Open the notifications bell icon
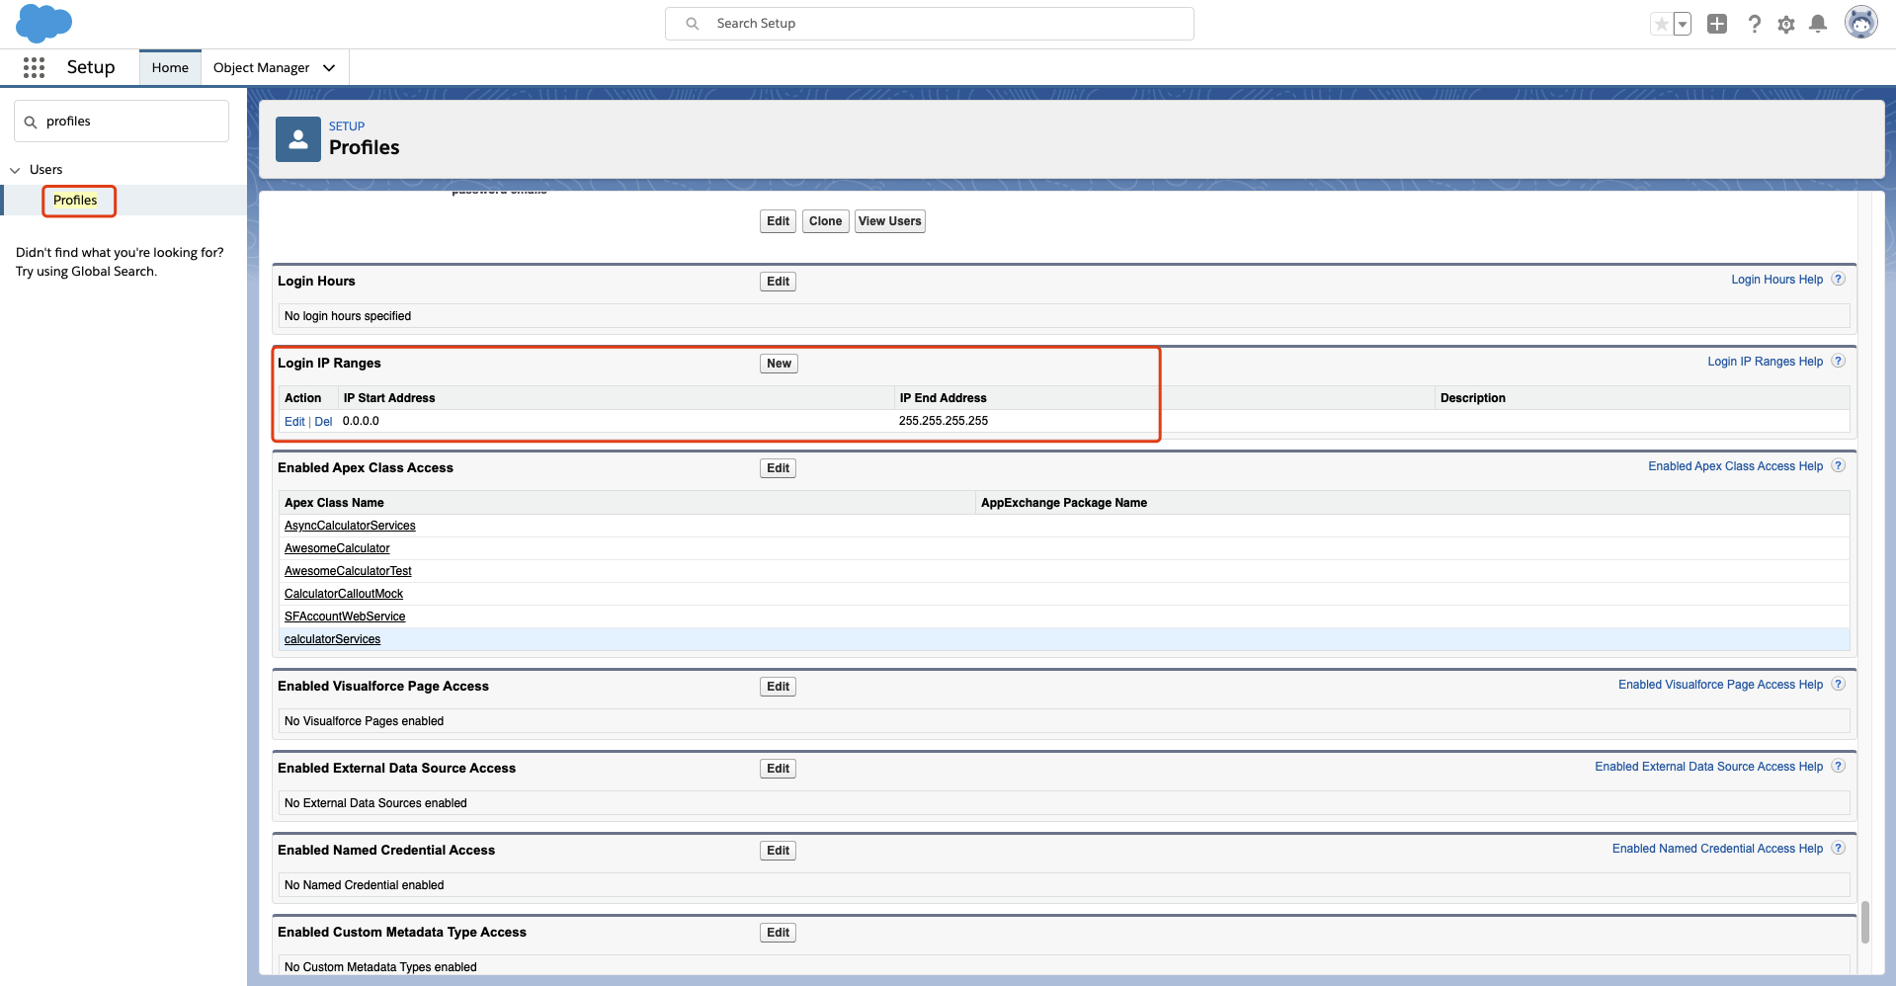This screenshot has width=1896, height=986. point(1819,23)
